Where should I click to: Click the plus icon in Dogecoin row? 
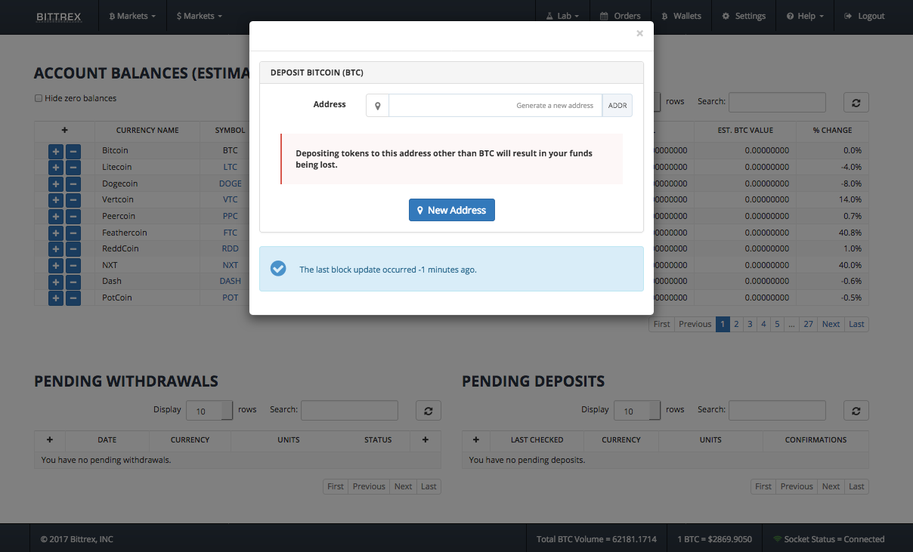[56, 183]
